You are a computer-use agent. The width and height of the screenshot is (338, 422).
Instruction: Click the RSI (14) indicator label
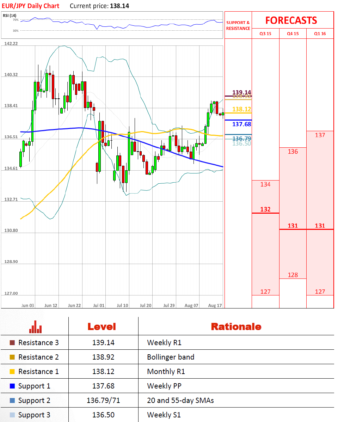10,16
